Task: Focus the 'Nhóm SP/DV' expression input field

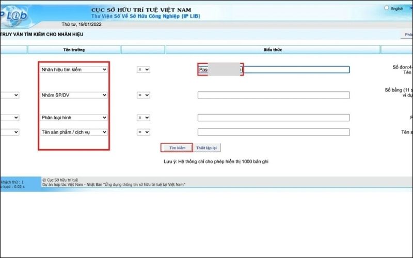Action: coord(273,95)
